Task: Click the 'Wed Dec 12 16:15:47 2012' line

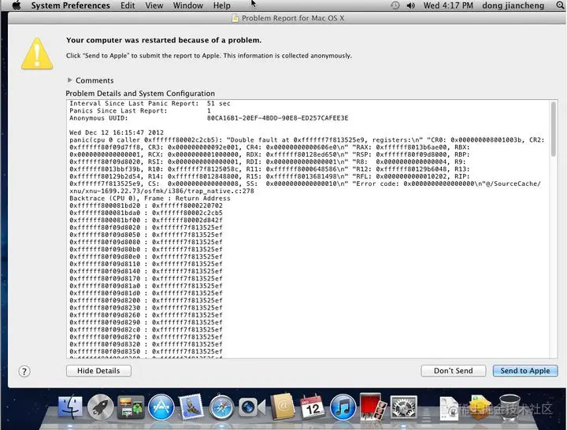Action: click(x=117, y=132)
